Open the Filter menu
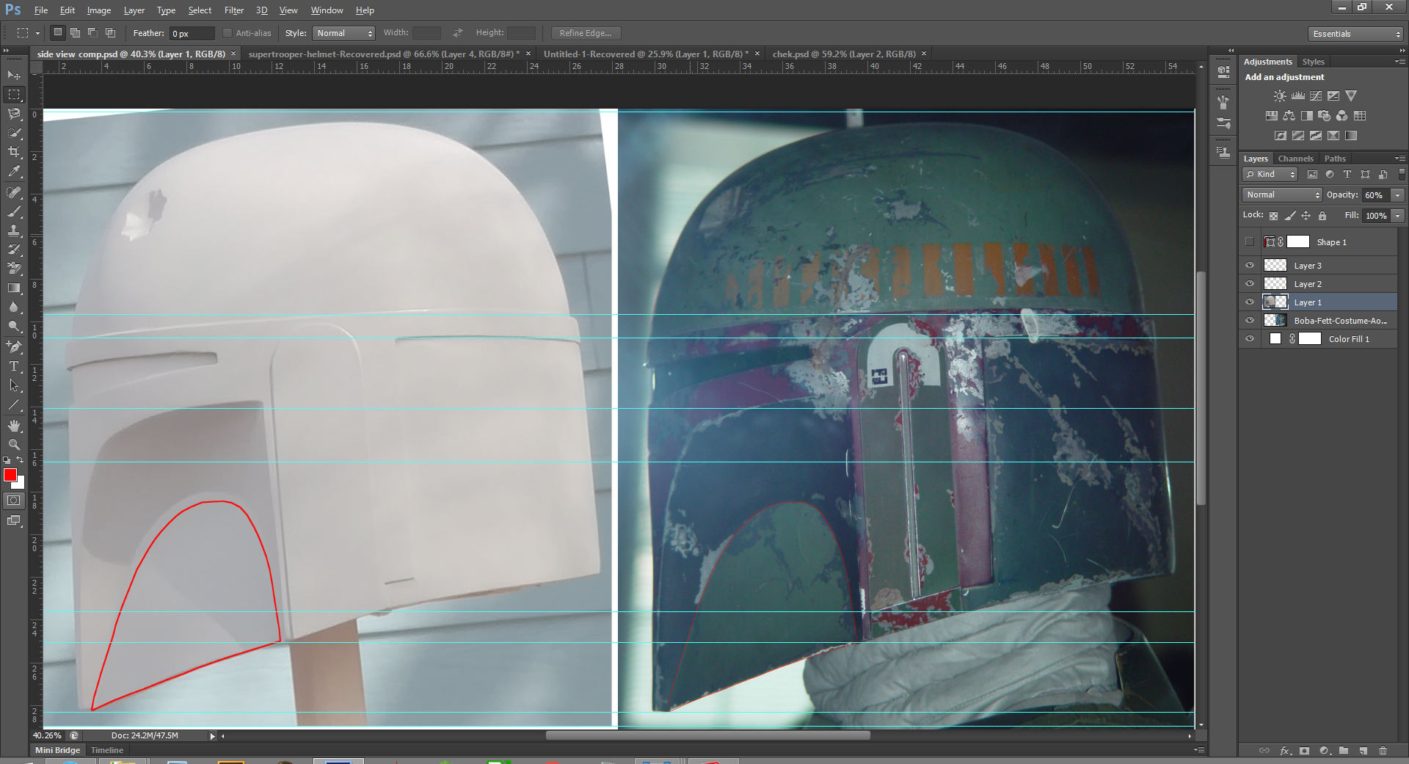 (233, 10)
